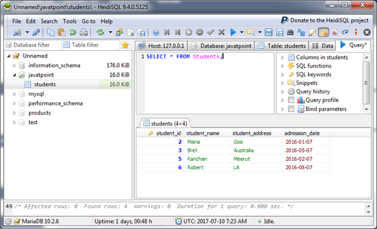This screenshot has height=229, width=377.
Task: Go to first row icon
Action: (167, 32)
